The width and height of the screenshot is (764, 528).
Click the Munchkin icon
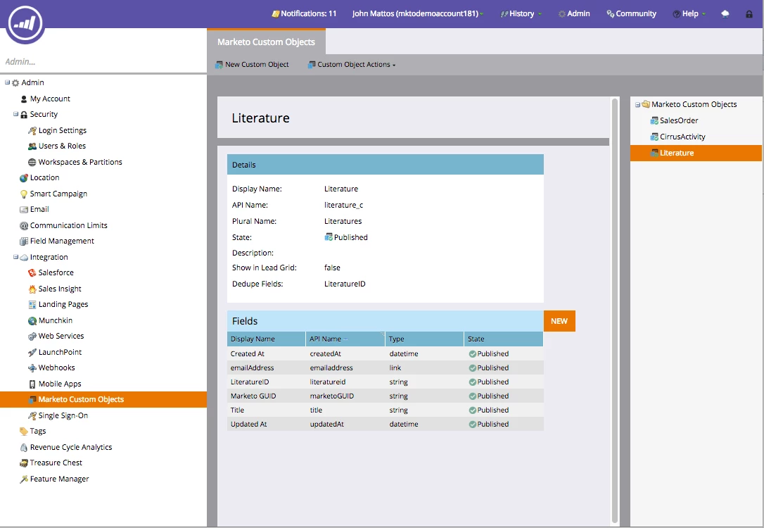(32, 321)
